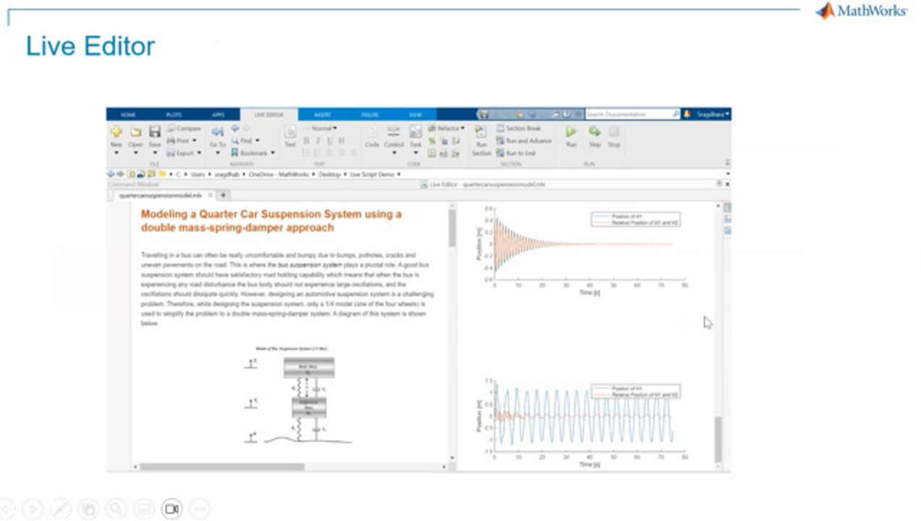Toggle bold text formatting
The image size is (921, 521).
[x=306, y=140]
